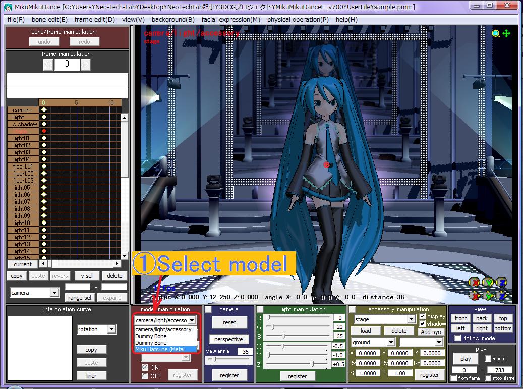The image size is (523, 389).
Task: Enable the follow model checkbox
Action: point(458,338)
